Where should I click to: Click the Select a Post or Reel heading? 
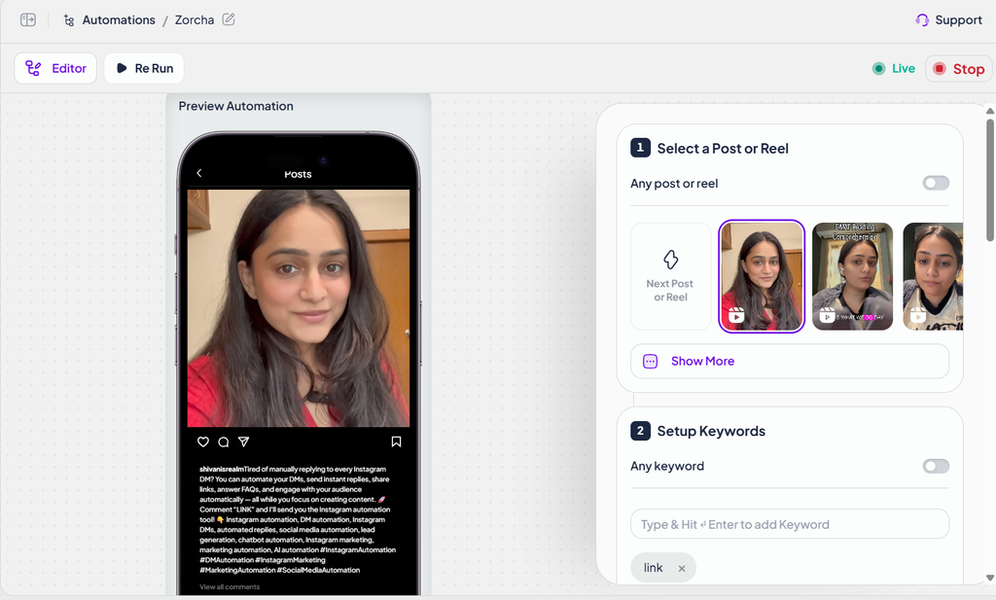[723, 149]
